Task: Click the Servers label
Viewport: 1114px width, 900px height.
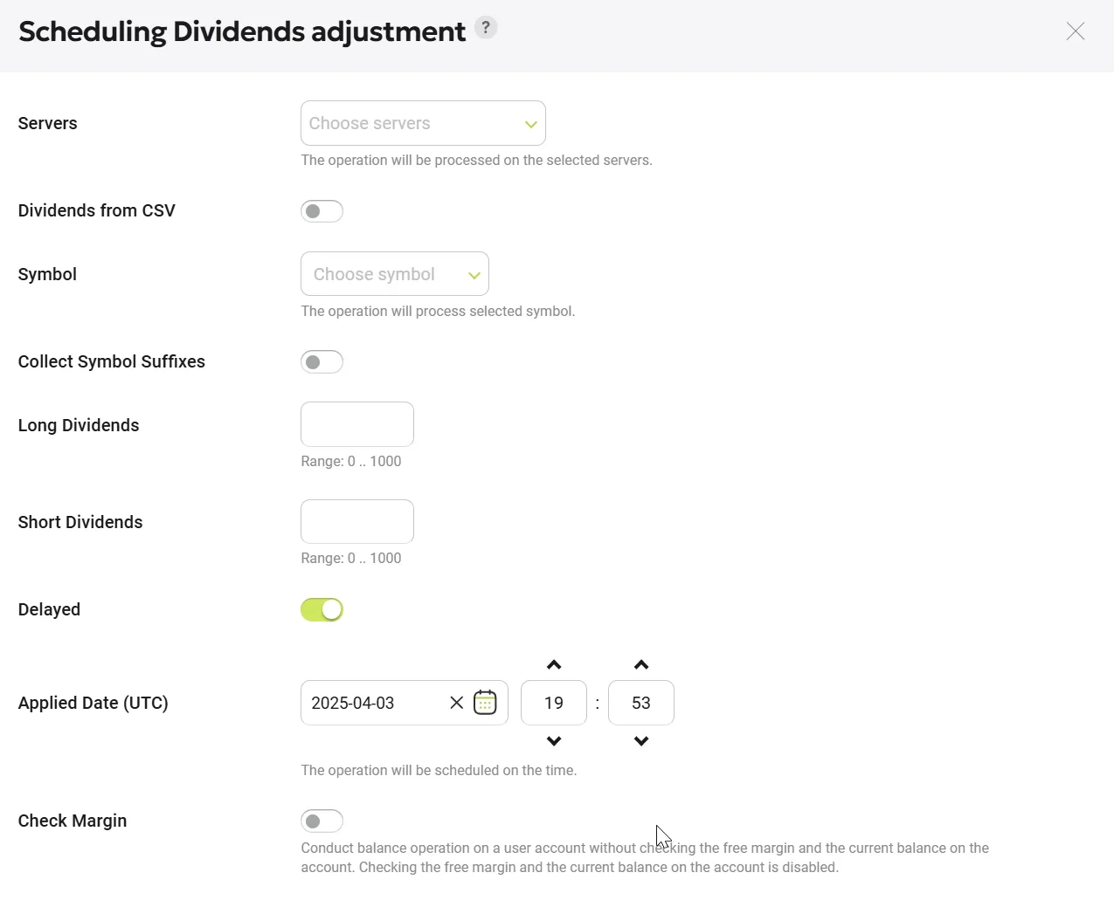Action: pos(47,123)
